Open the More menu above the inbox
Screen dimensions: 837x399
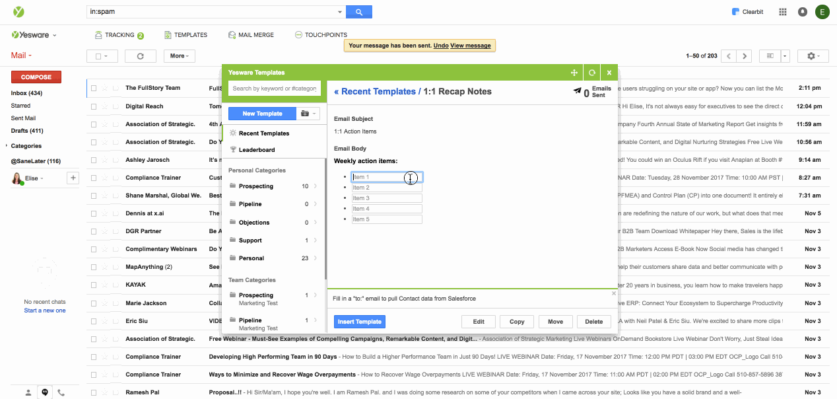pyautogui.click(x=178, y=55)
